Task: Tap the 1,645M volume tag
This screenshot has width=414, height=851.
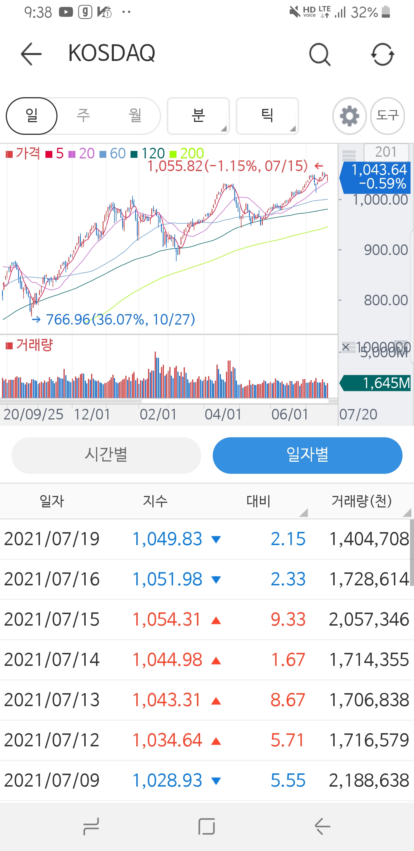Action: 375,383
